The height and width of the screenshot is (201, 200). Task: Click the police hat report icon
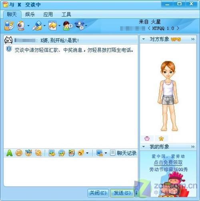coord(80,25)
